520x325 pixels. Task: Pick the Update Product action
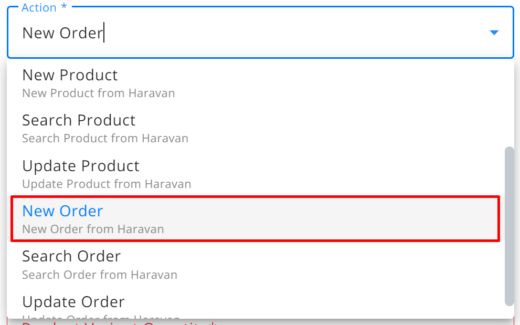click(260, 174)
